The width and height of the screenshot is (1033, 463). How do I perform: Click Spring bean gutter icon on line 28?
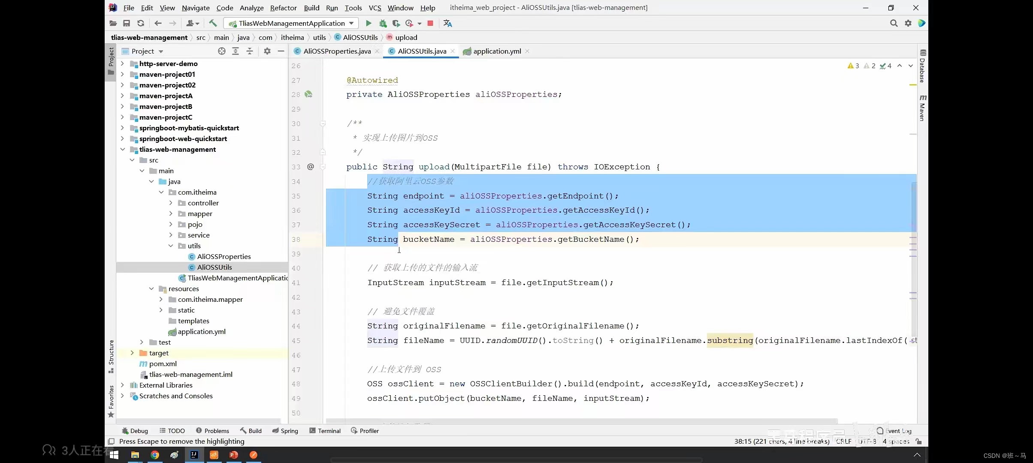[308, 94]
